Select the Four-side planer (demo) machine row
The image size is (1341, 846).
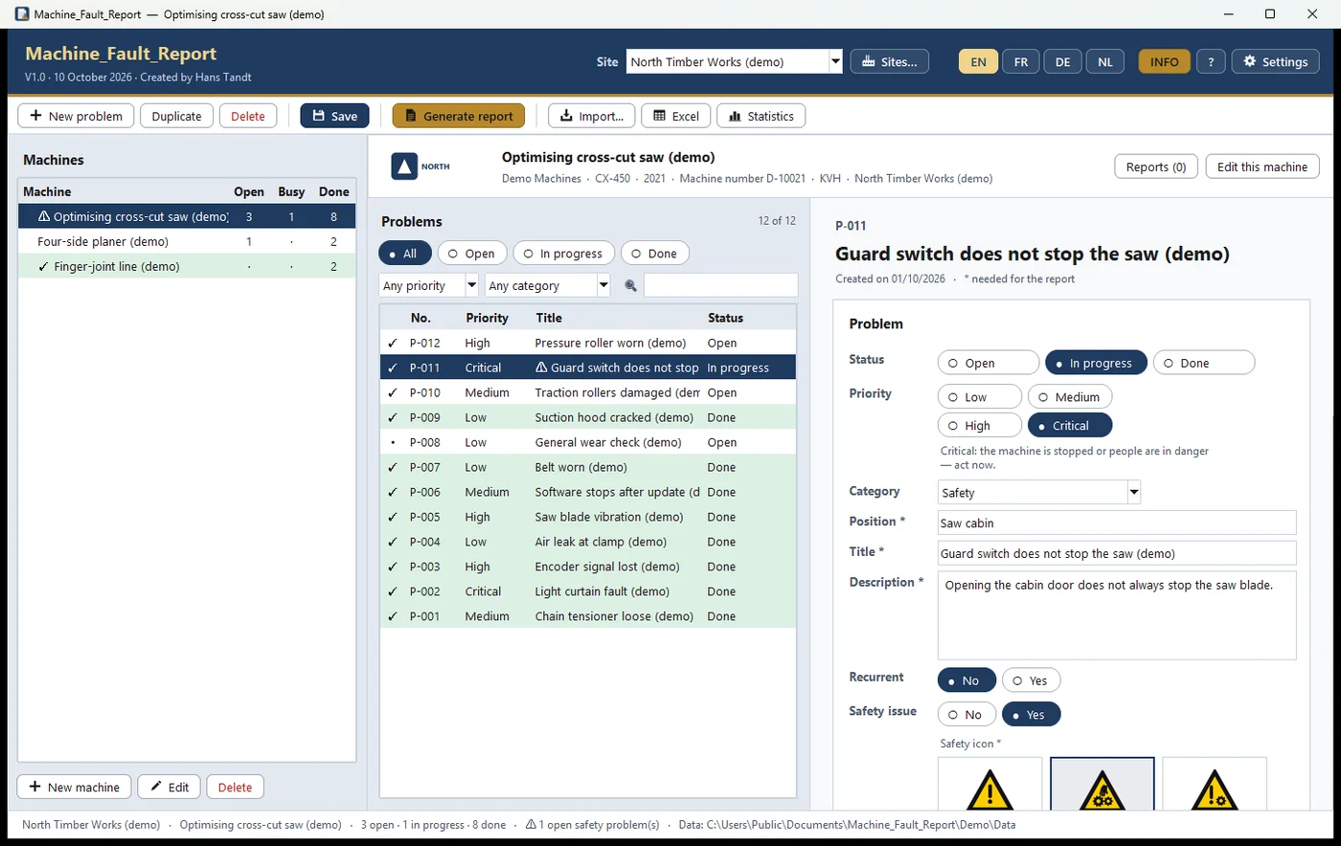click(187, 241)
